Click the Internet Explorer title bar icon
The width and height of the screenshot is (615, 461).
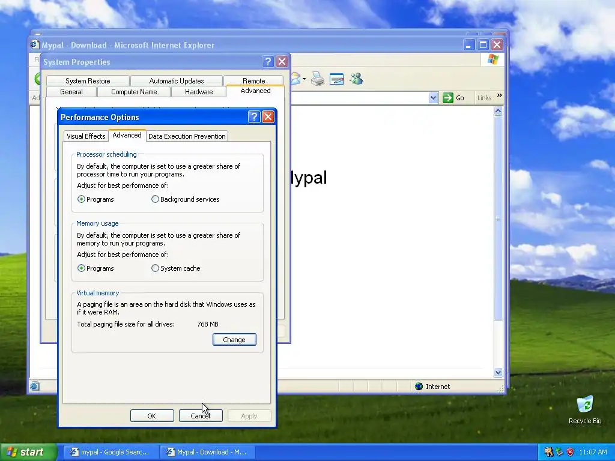[x=35, y=44]
